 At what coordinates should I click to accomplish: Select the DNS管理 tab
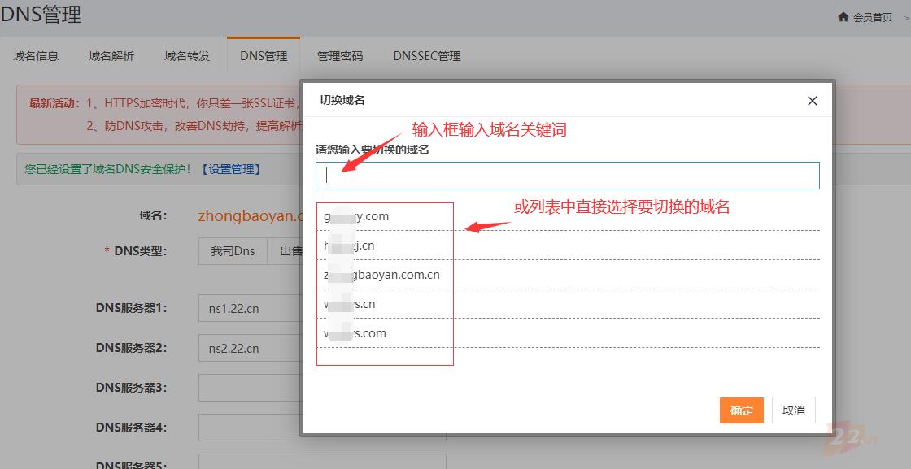264,56
